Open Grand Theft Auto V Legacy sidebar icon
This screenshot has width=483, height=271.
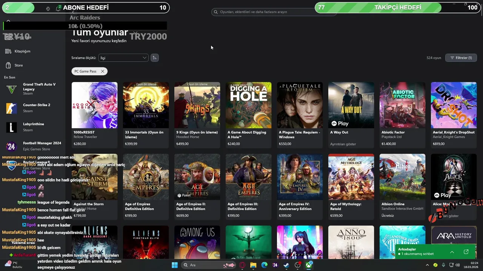[11, 89]
